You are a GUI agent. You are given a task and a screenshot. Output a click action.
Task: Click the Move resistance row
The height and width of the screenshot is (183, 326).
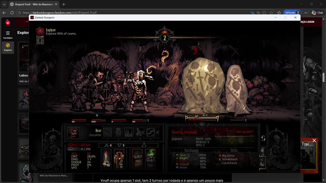(191, 167)
